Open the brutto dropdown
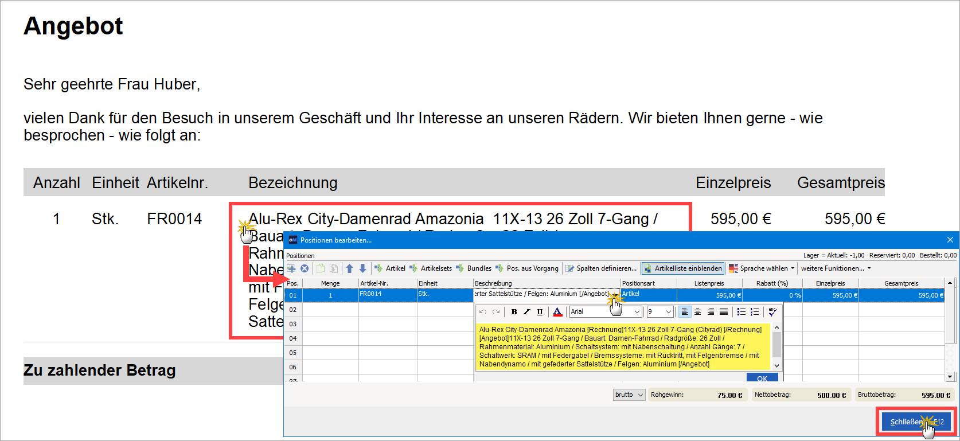This screenshot has height=441, width=960. pyautogui.click(x=629, y=395)
